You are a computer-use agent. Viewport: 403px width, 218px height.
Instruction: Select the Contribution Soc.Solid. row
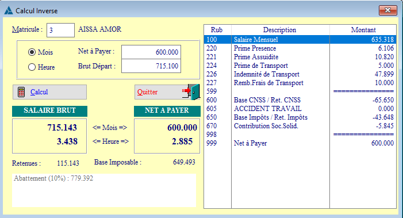tap(300, 126)
